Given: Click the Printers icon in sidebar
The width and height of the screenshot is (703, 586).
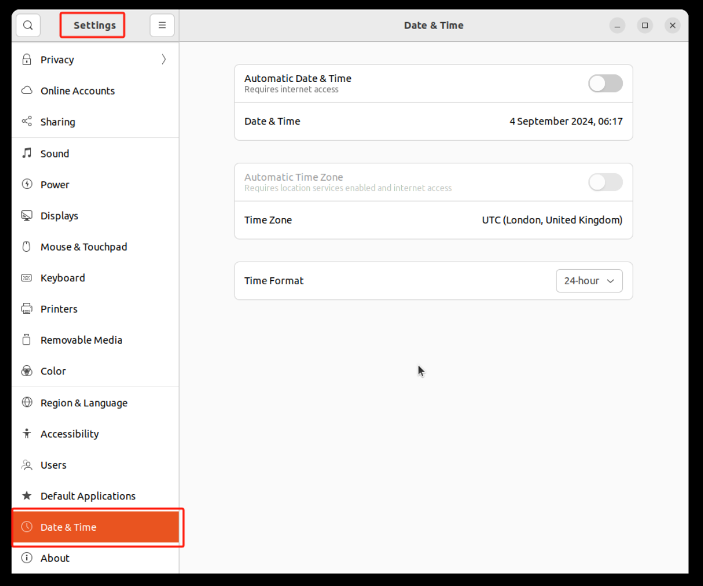Looking at the screenshot, I should click(27, 309).
